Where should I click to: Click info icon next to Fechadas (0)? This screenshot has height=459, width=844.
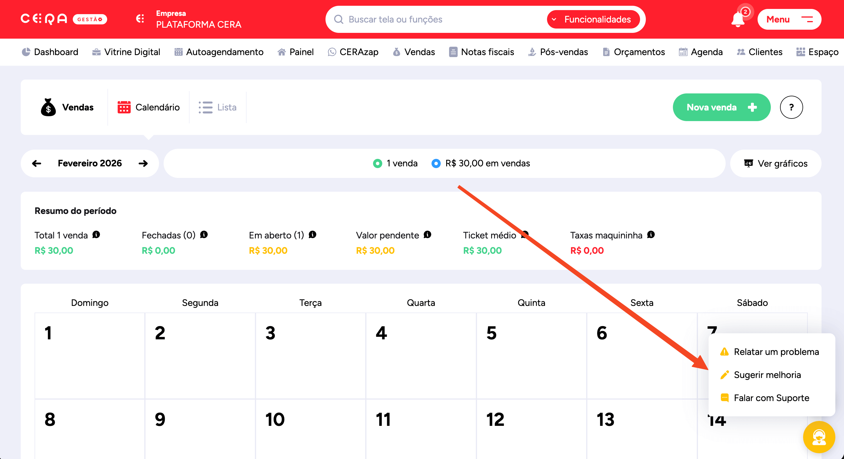tap(204, 235)
